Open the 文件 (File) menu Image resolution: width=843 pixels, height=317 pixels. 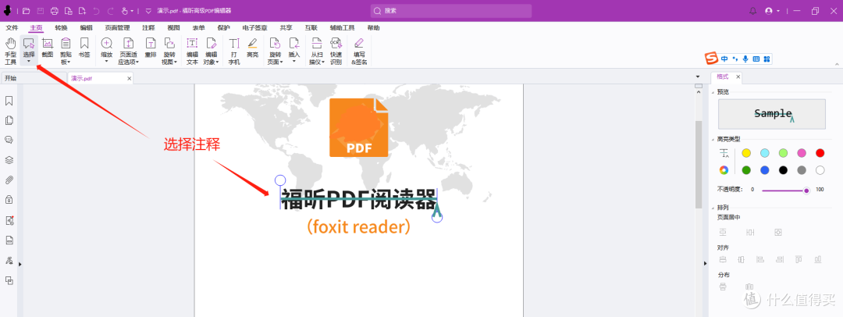(x=12, y=28)
